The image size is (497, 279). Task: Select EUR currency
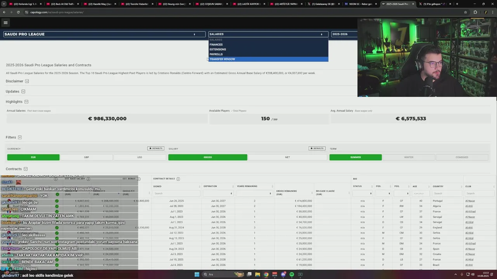click(33, 157)
